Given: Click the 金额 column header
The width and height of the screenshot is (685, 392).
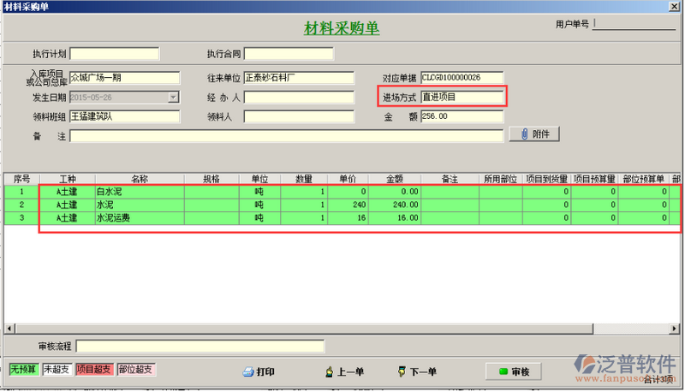Looking at the screenshot, I should click(x=395, y=179).
